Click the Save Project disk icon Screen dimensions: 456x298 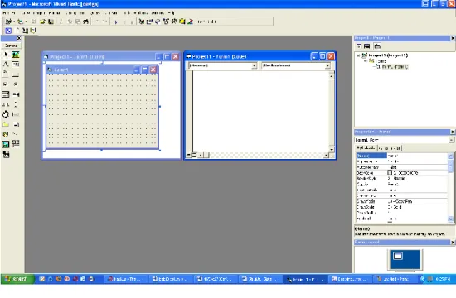pos(51,22)
